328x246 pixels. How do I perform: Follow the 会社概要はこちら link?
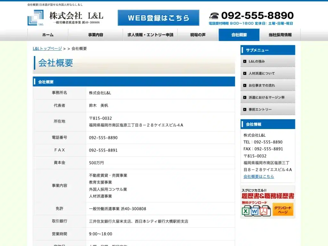coord(259,176)
